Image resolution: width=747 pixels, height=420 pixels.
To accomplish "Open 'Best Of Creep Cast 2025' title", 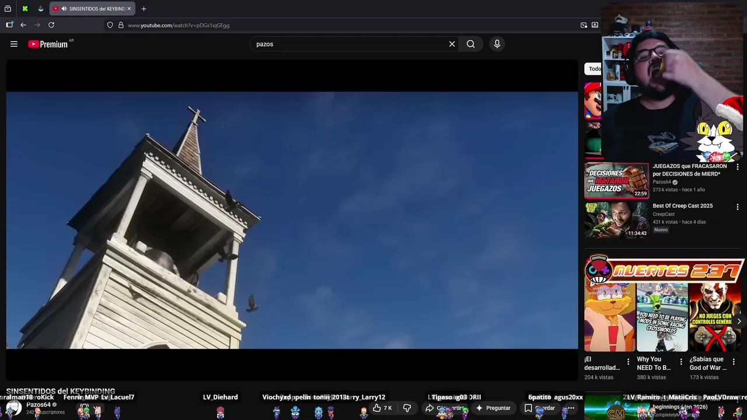I will 682,206.
